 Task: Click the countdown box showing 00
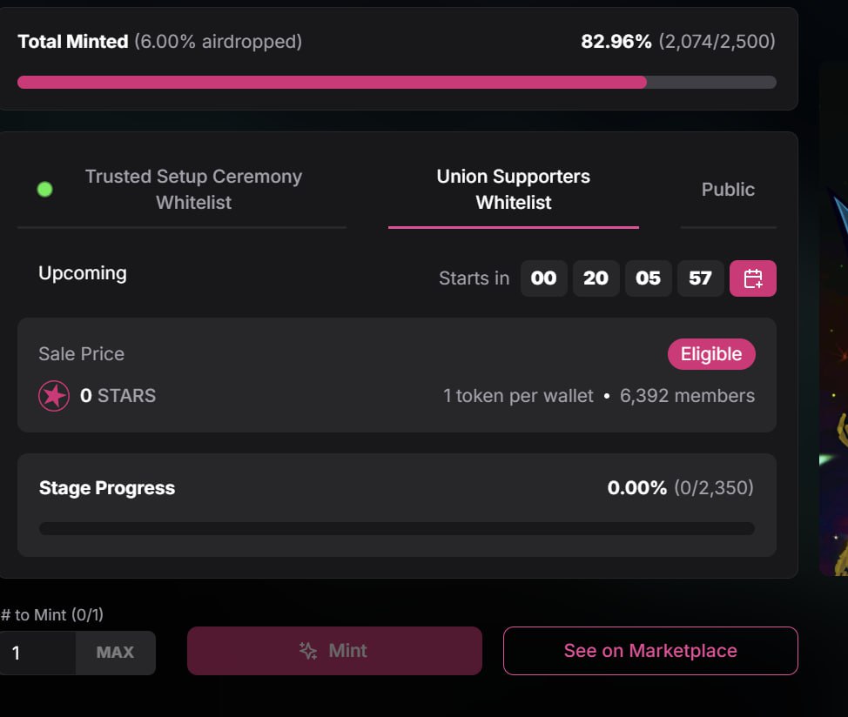(543, 278)
